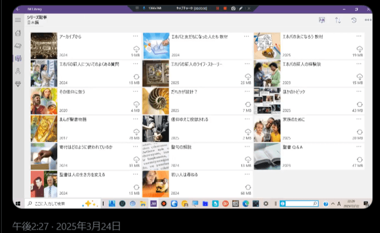Image resolution: width=380 pixels, height=233 pixels.
Task: Open the アーカイブから thumbnail
Action: (44, 46)
